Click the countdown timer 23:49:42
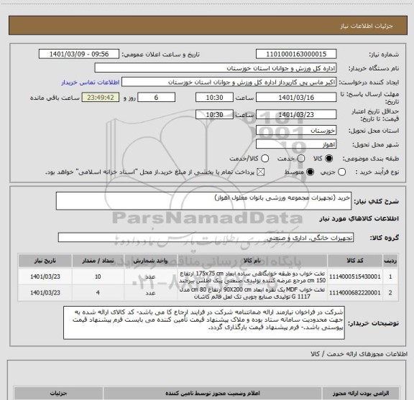The image size is (414, 400). (x=101, y=98)
